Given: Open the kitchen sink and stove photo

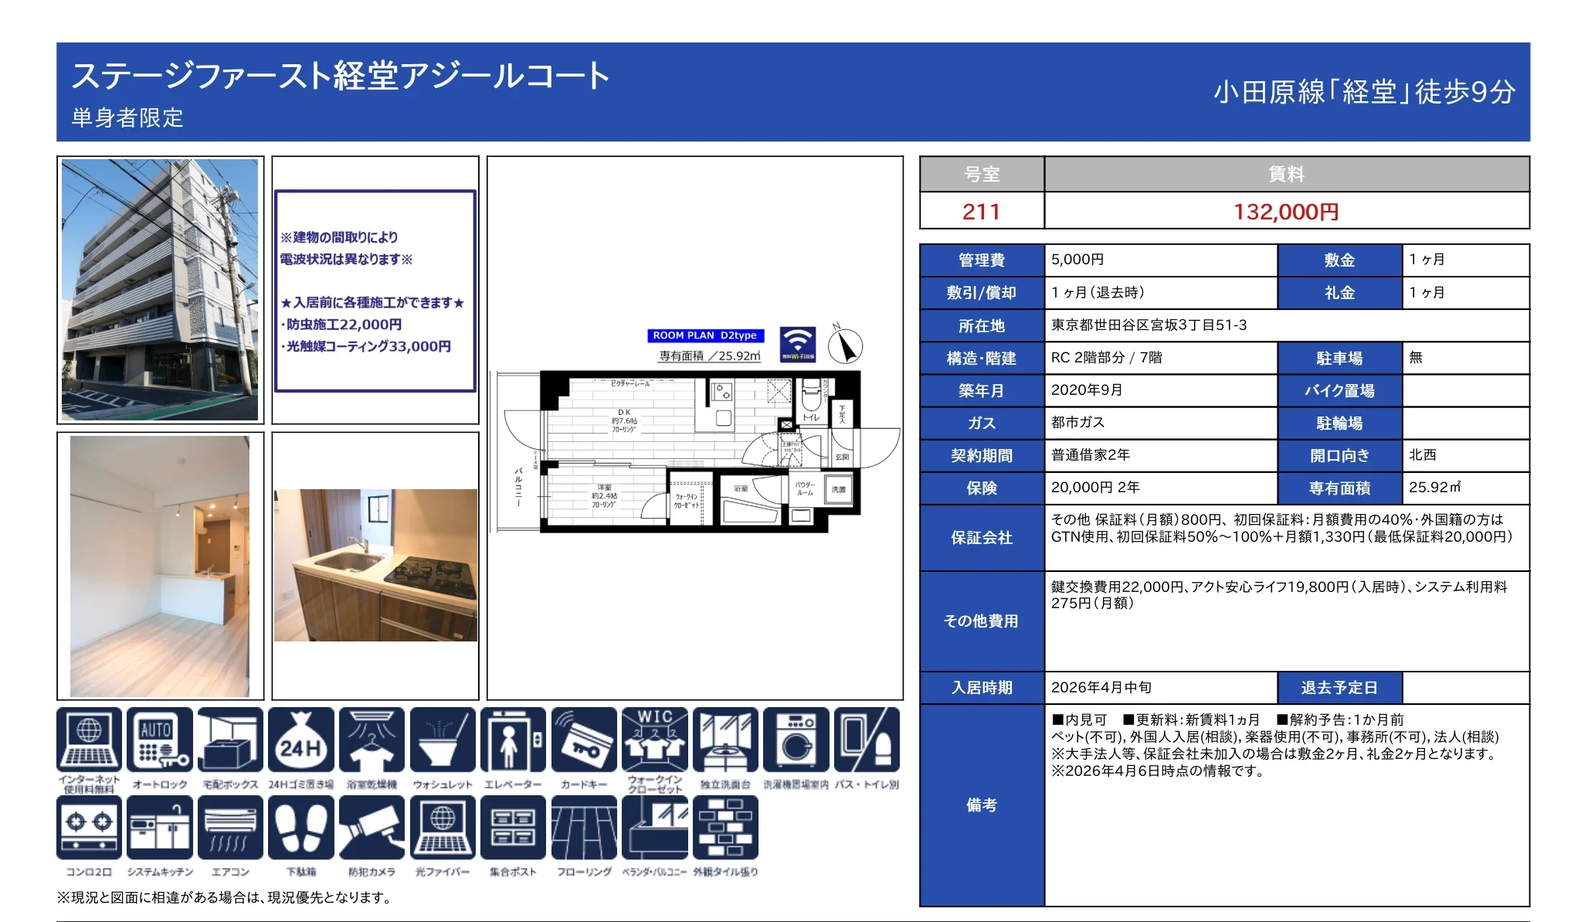Looking at the screenshot, I should [x=375, y=565].
